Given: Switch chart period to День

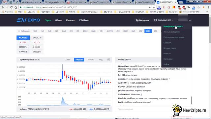Looking at the screenshot, I should pos(68,59).
